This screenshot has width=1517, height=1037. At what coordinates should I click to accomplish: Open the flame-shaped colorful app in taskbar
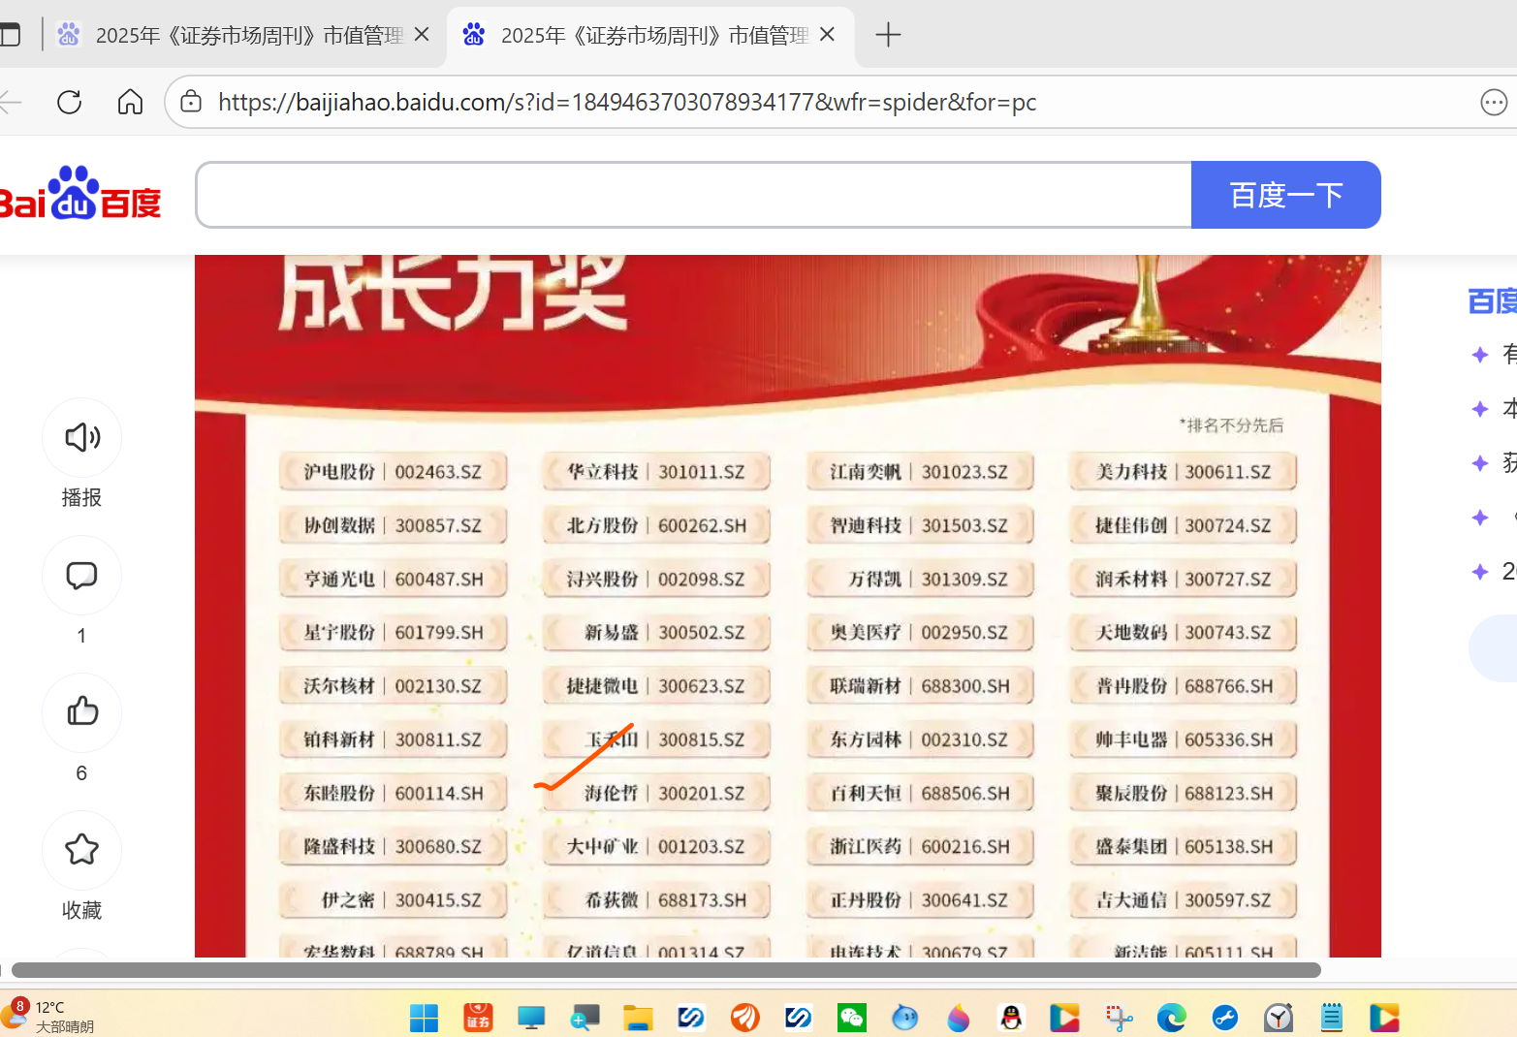click(x=959, y=1018)
